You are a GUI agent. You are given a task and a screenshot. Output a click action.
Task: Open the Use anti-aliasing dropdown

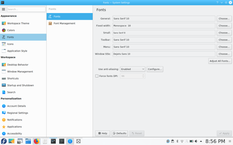[x=133, y=69]
